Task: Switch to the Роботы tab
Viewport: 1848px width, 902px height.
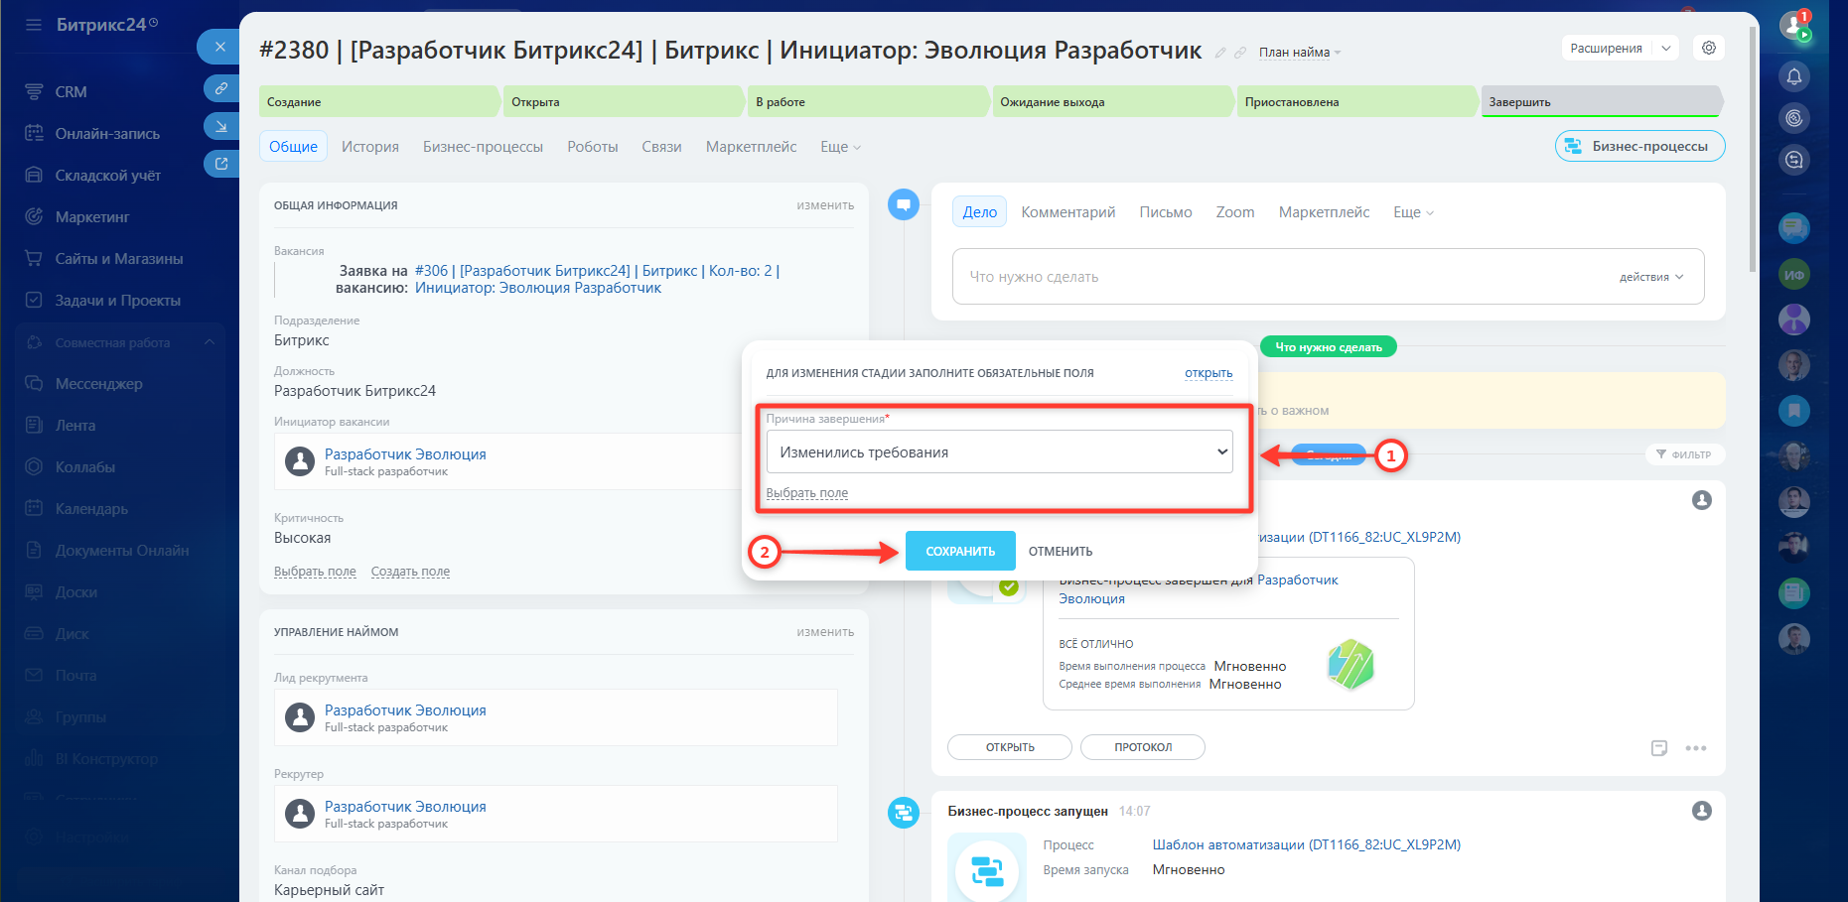Action: point(593,147)
